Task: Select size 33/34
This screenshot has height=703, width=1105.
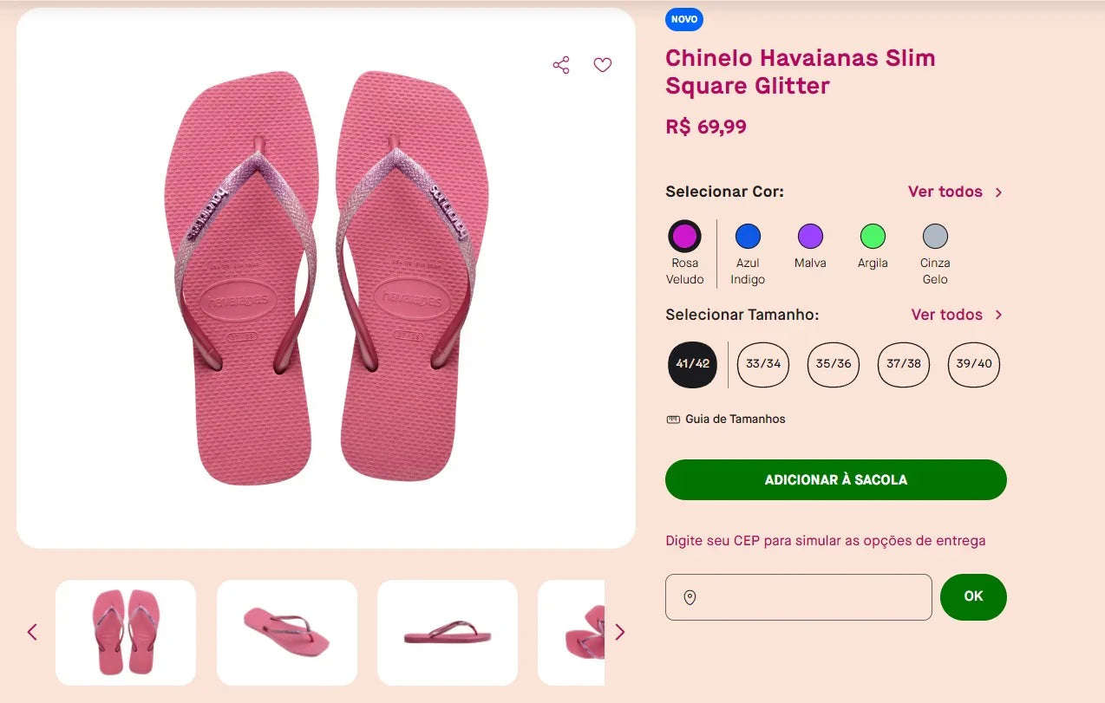Action: coord(762,364)
